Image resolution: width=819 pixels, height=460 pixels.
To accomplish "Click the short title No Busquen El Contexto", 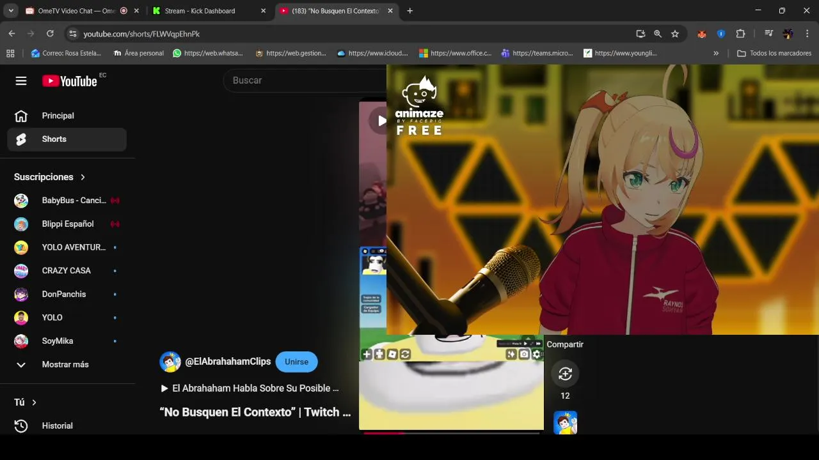I will tap(255, 412).
